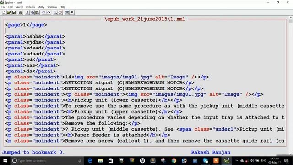Open Google Chrome from taskbar
The width and height of the screenshot is (293, 165).
[174, 161]
